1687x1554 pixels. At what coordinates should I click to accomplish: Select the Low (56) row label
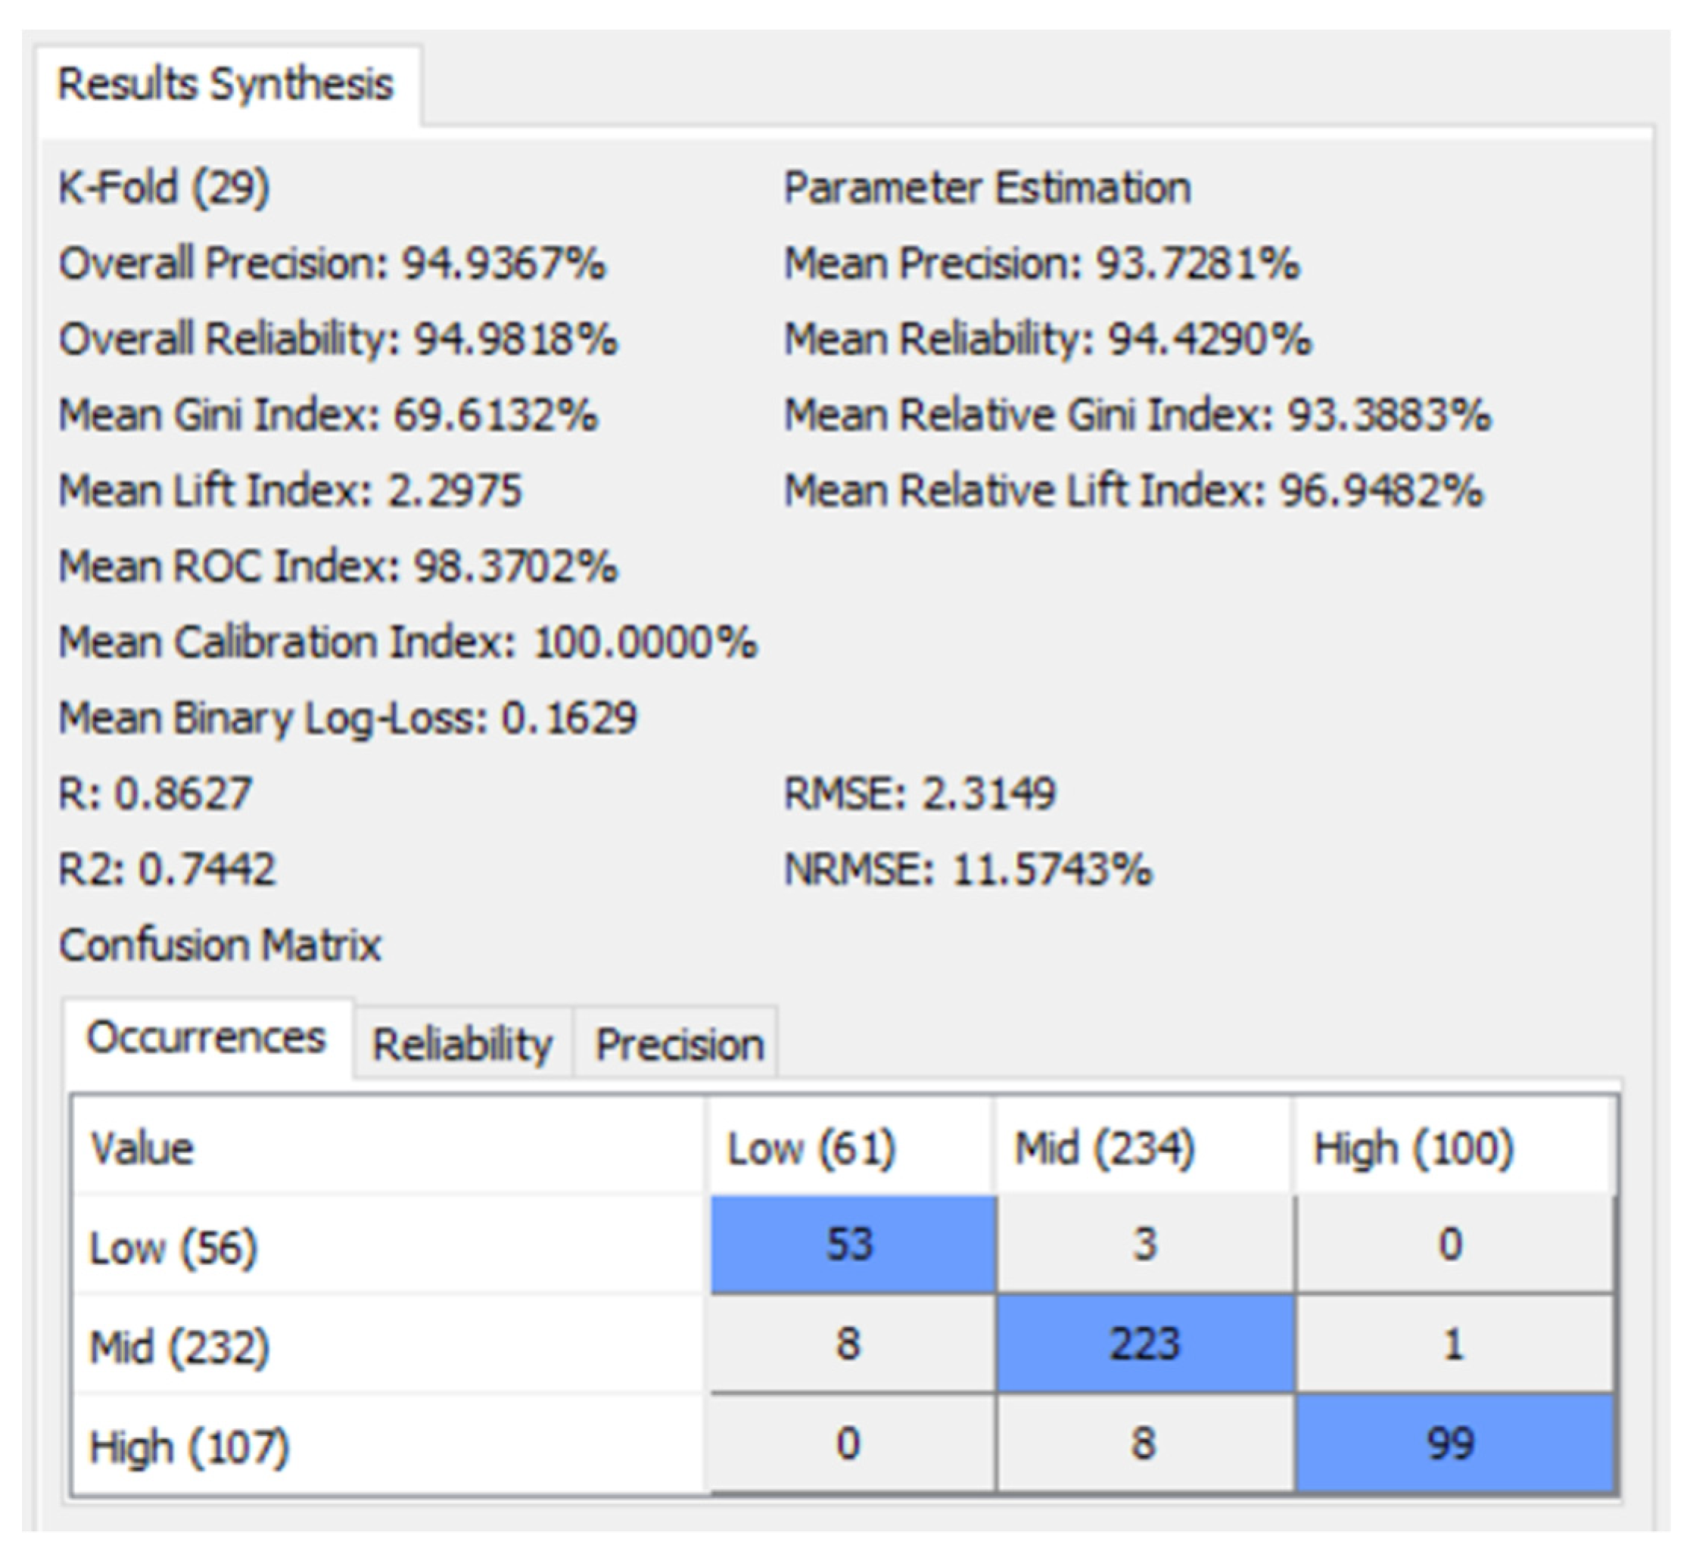pos(173,1246)
